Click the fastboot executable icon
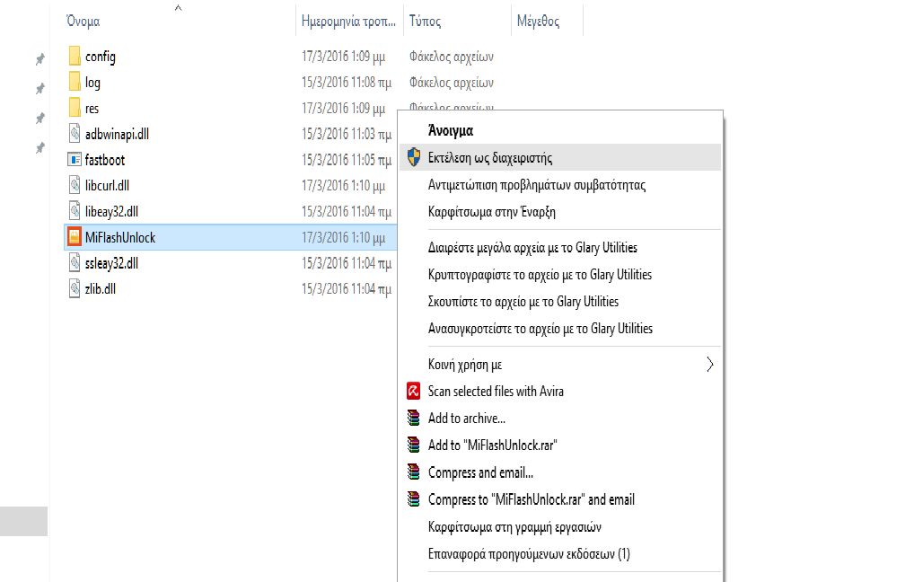 tap(75, 160)
